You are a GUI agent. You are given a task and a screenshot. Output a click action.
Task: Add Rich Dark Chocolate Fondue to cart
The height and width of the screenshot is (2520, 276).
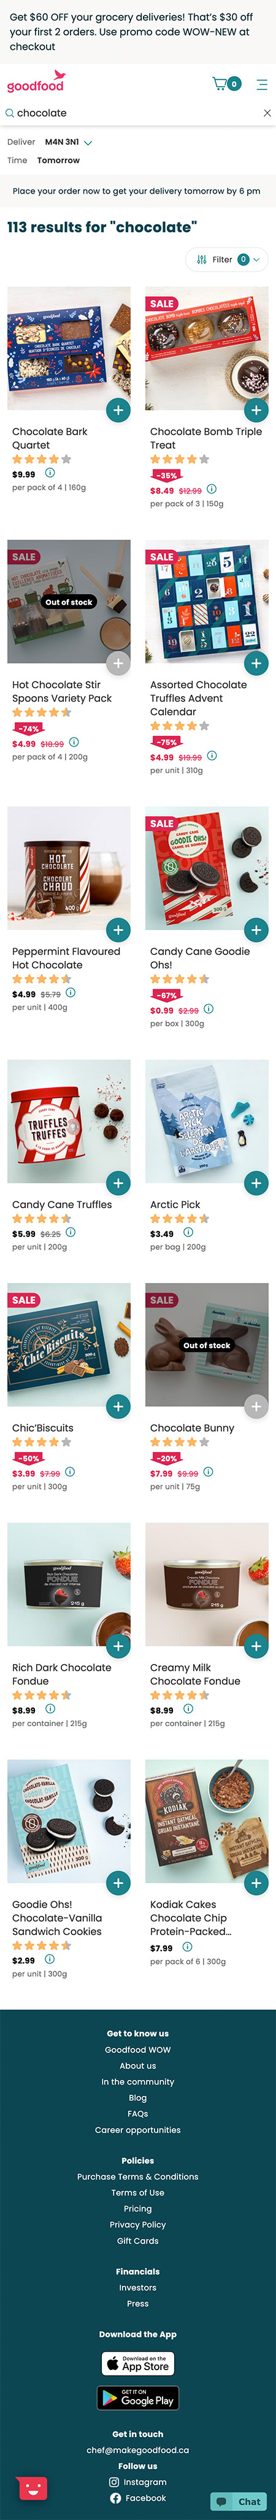(118, 1646)
